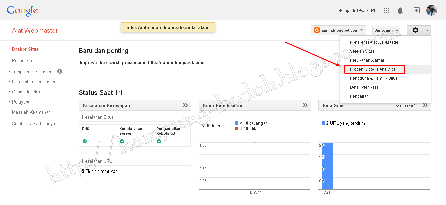The height and width of the screenshot is (205, 446).
Task: Click the Google logo
Action: [x=22, y=11]
